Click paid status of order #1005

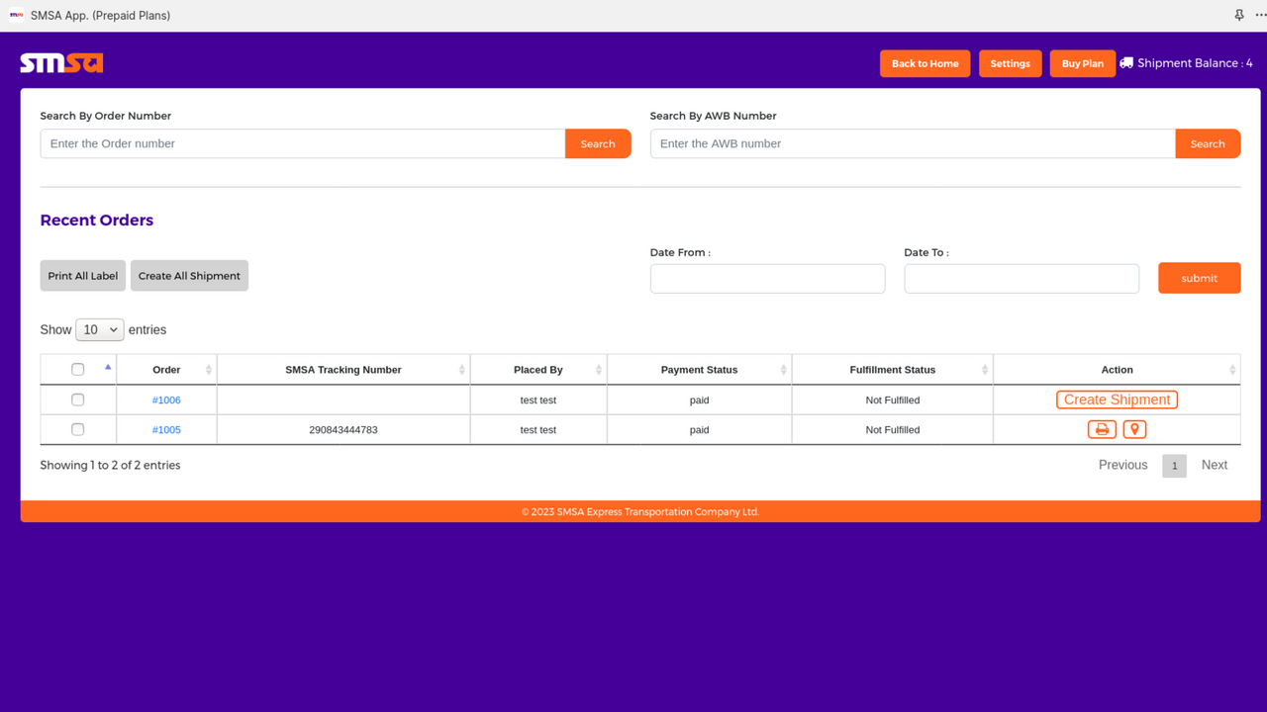click(699, 430)
